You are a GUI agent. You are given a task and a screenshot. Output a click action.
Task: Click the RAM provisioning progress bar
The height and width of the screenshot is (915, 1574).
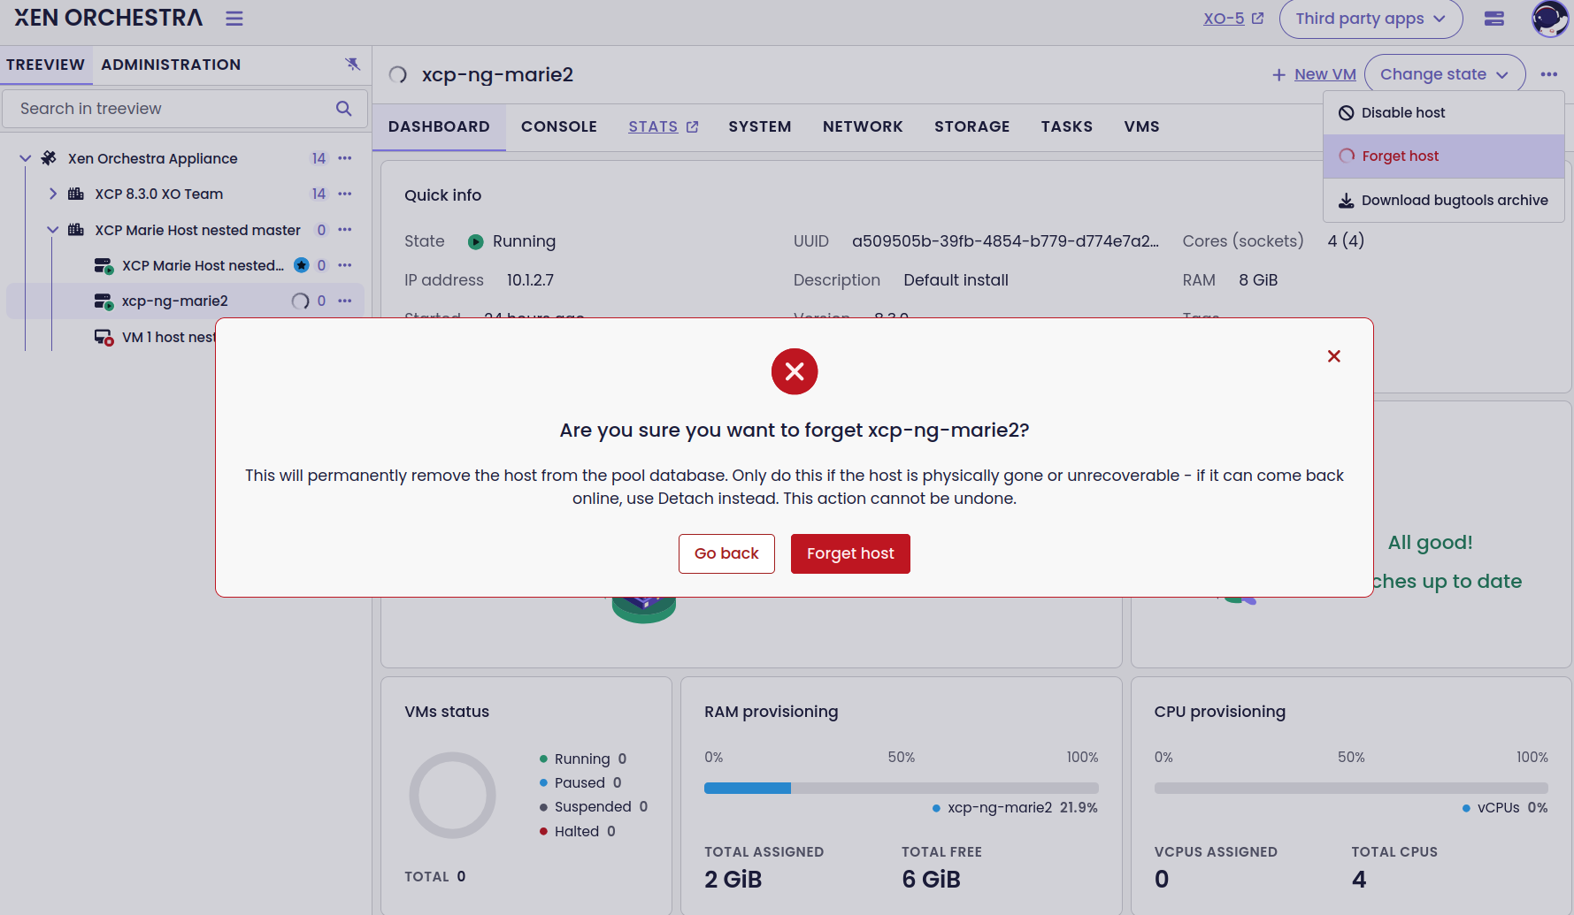click(902, 788)
